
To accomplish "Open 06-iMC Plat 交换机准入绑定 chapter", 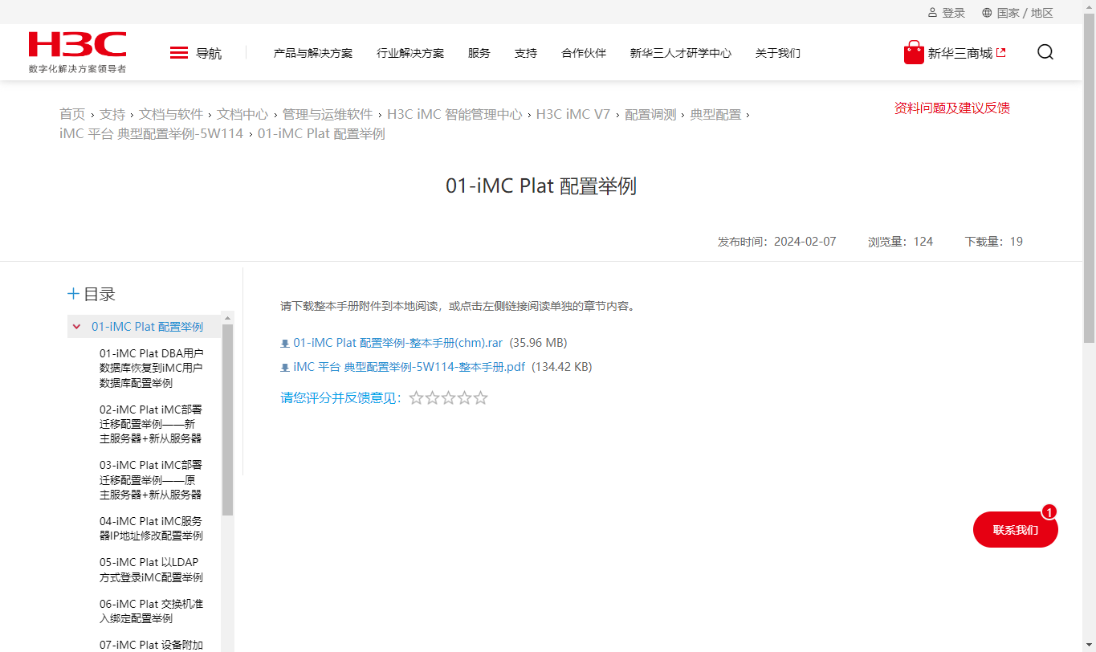I will pos(151,611).
